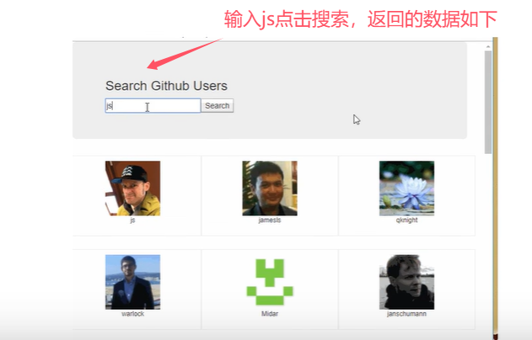Screen dimensions: 532x340
Task: Open the Midar green identicon avatar
Action: [x=270, y=282]
